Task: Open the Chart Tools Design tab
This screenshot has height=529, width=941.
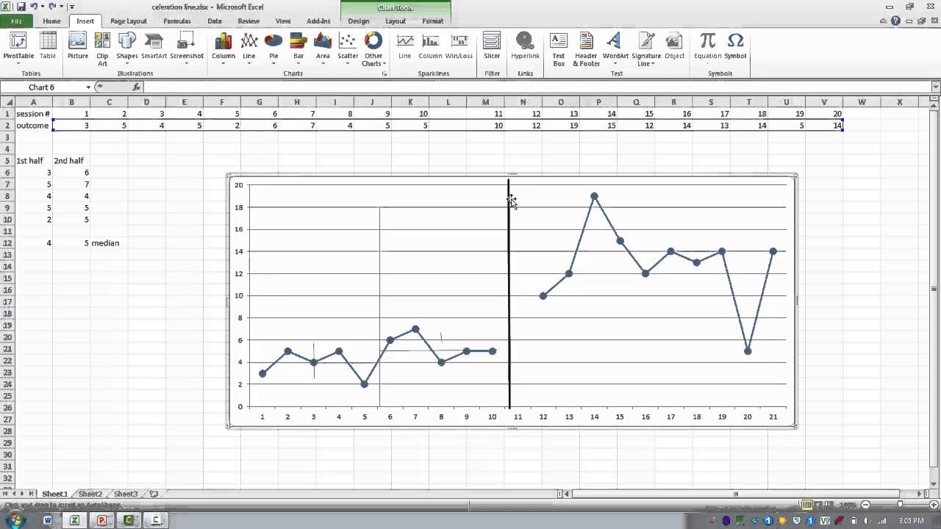Action: point(359,21)
